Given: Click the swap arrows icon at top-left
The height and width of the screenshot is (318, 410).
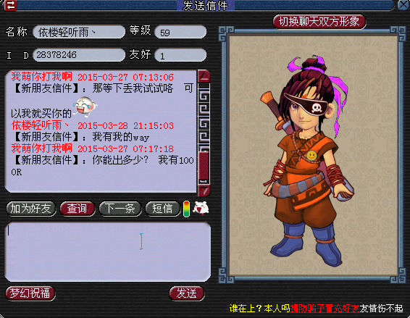Looking at the screenshot, I should pos(11,6).
